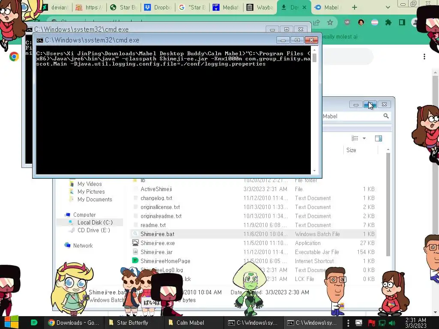439x329 pixels.
Task: Expand the Explorer view options dropdown arrow
Action: point(364,138)
